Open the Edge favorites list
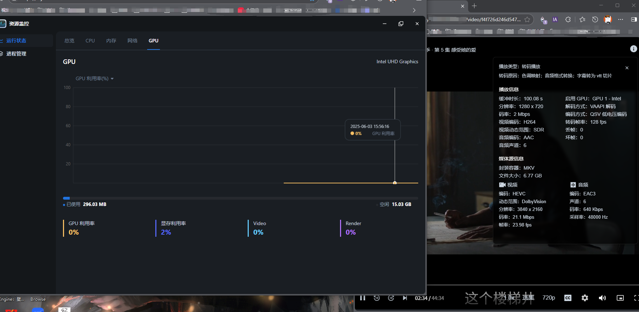639x312 pixels. pos(582,19)
